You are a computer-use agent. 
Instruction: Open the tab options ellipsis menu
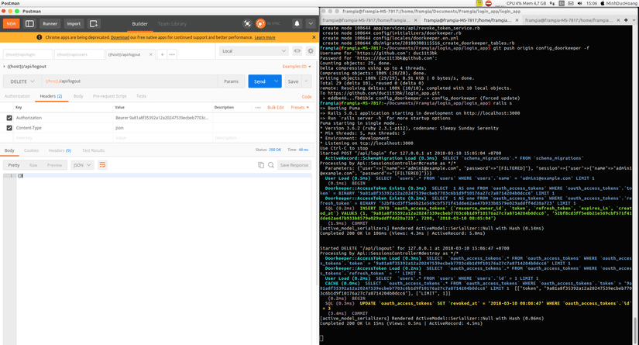click(x=172, y=54)
